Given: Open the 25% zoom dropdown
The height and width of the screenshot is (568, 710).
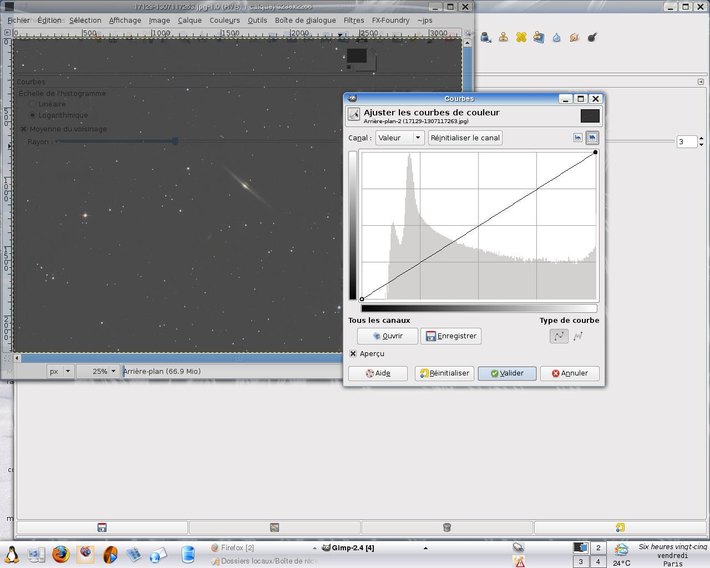Looking at the screenshot, I should pyautogui.click(x=98, y=371).
